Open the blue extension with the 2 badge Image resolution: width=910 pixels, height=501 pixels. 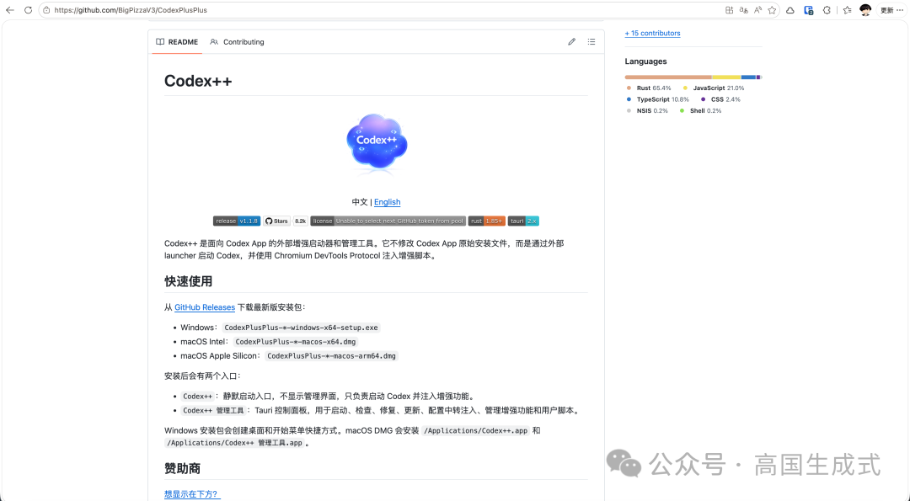[808, 10]
